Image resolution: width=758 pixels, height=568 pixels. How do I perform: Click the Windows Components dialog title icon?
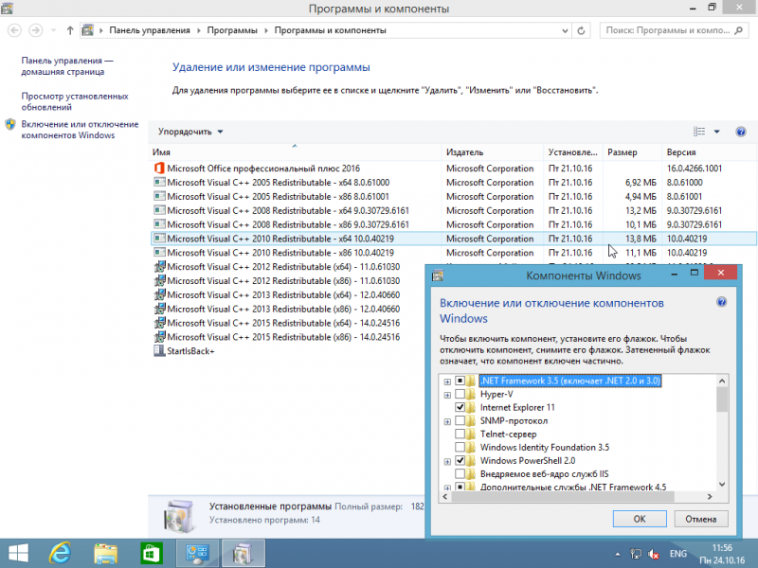pyautogui.click(x=438, y=275)
